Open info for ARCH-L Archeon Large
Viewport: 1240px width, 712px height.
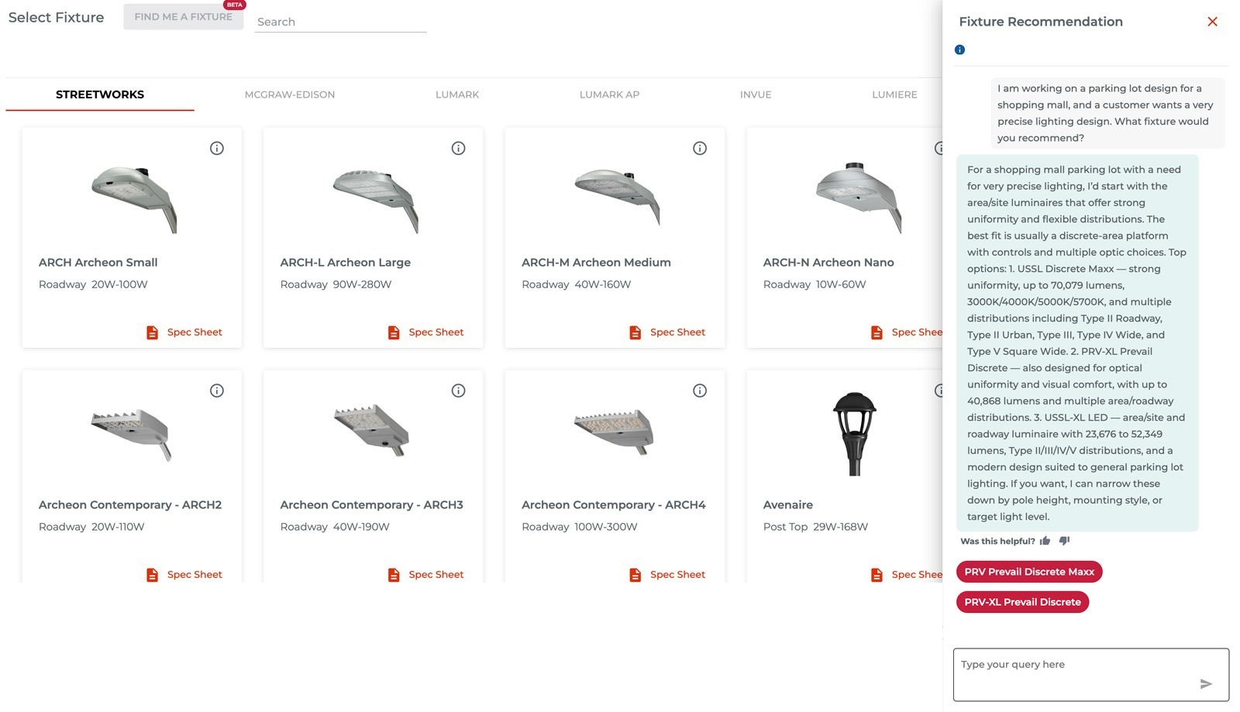click(x=459, y=148)
